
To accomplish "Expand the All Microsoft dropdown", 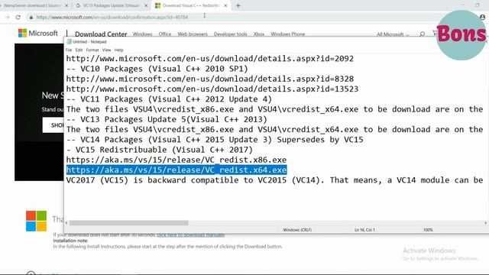I will click(393, 34).
